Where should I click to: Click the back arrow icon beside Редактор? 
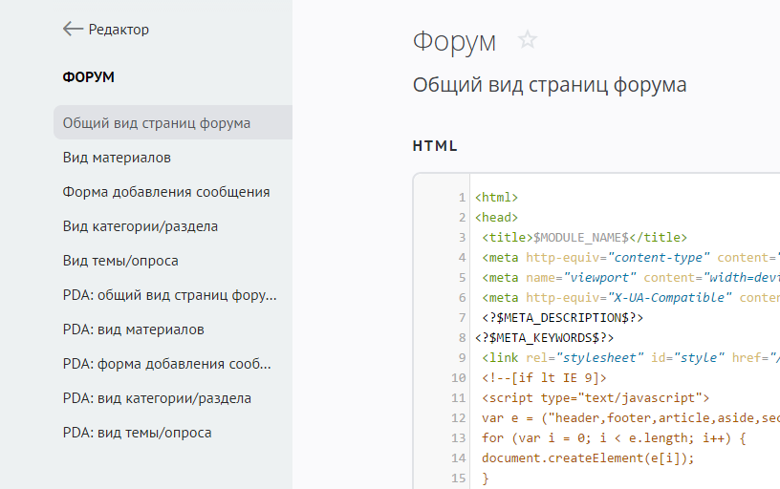pyautogui.click(x=73, y=30)
